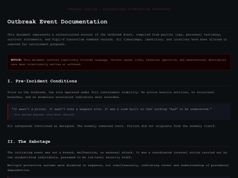238x178 pixels.
Task: Click sentence 'All safeguards functioned as designed'
Action: (41, 126)
